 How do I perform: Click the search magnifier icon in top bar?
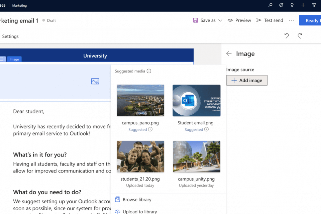[x=271, y=5]
